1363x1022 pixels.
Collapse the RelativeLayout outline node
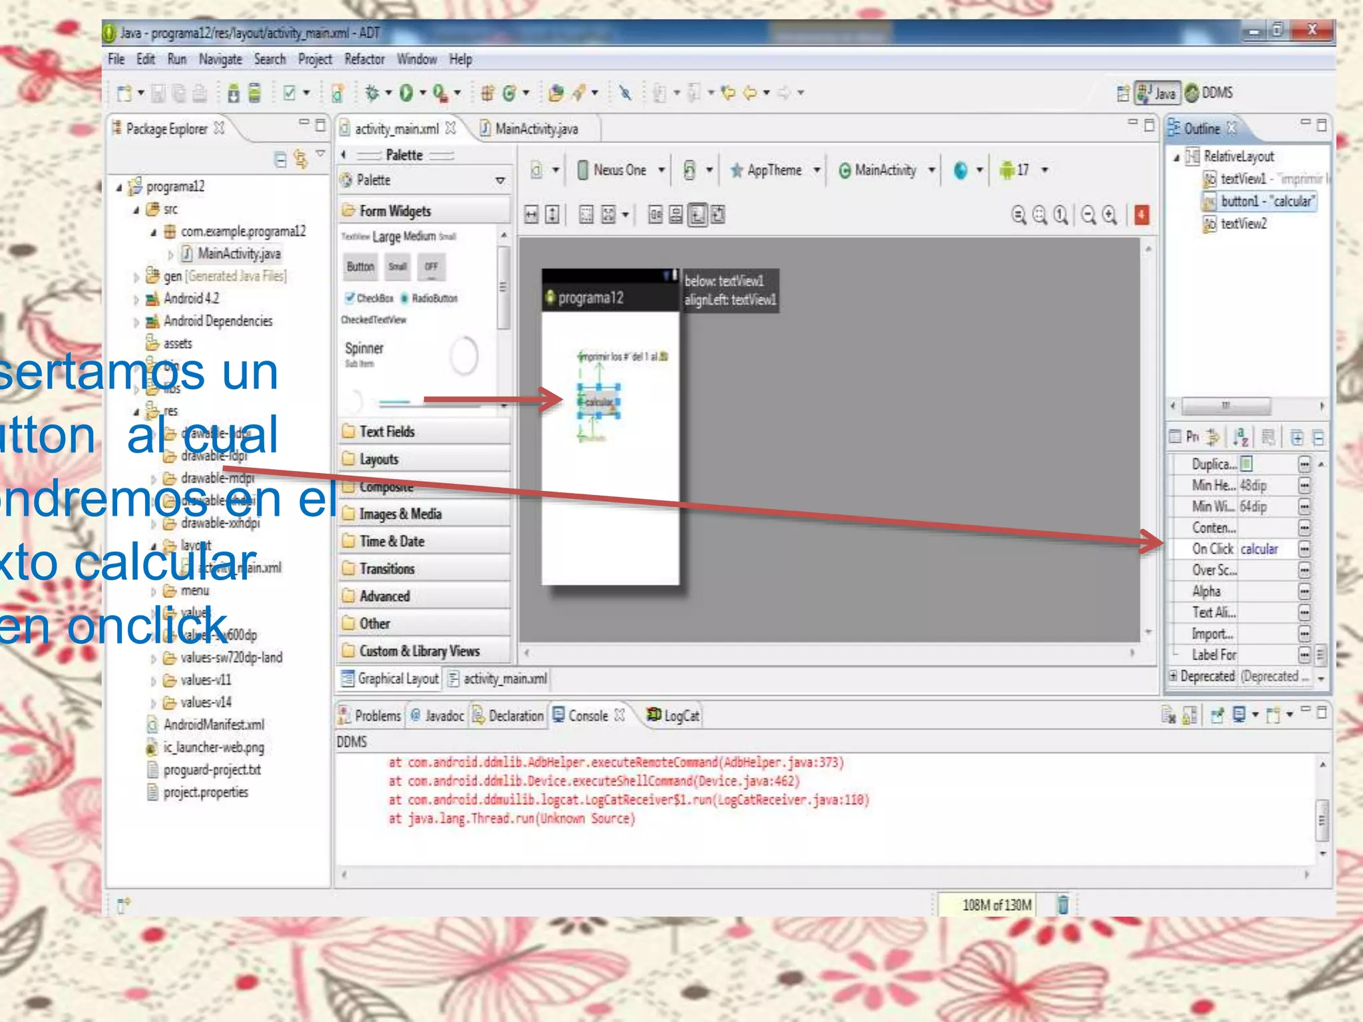click(x=1176, y=157)
